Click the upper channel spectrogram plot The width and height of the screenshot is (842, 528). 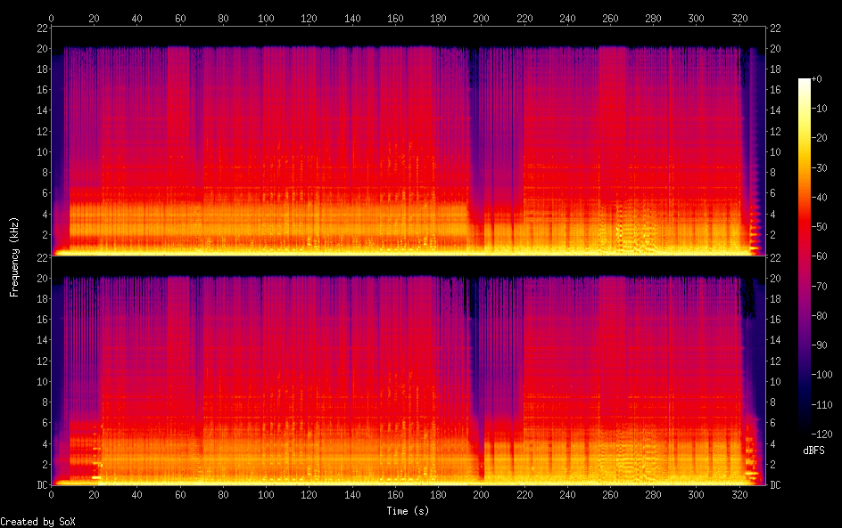click(409, 142)
